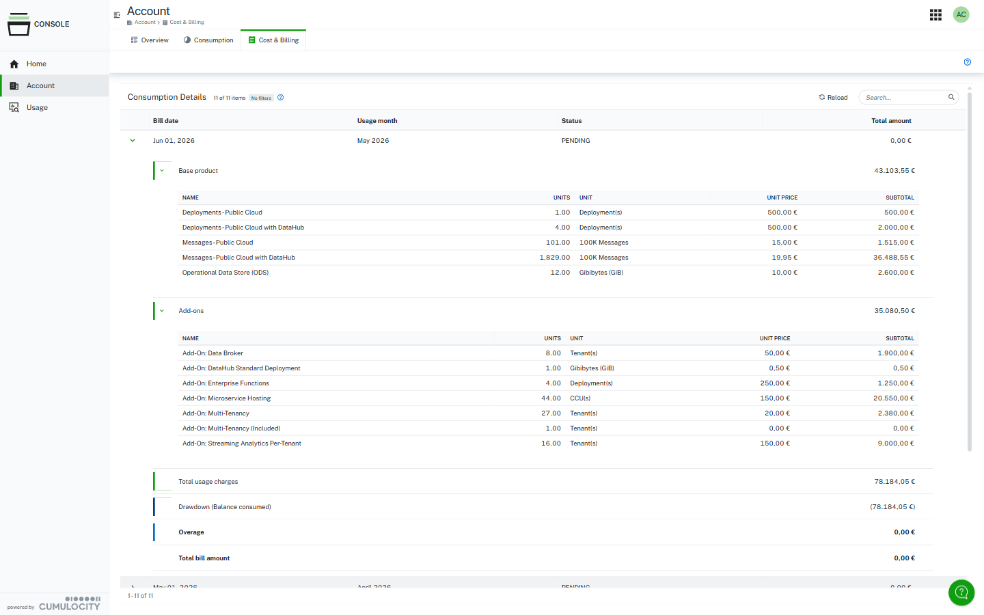Open the application switcher grid

pos(935,14)
